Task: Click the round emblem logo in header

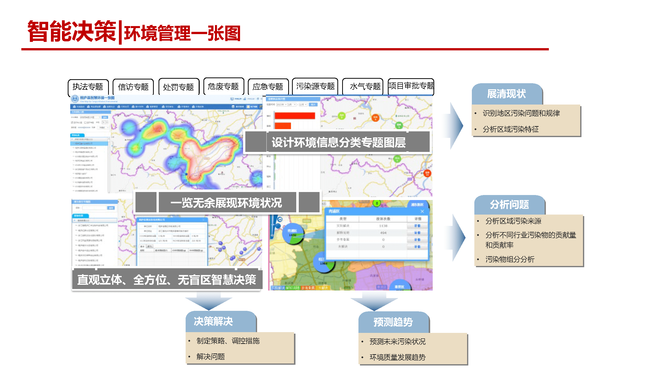Action: [x=75, y=99]
